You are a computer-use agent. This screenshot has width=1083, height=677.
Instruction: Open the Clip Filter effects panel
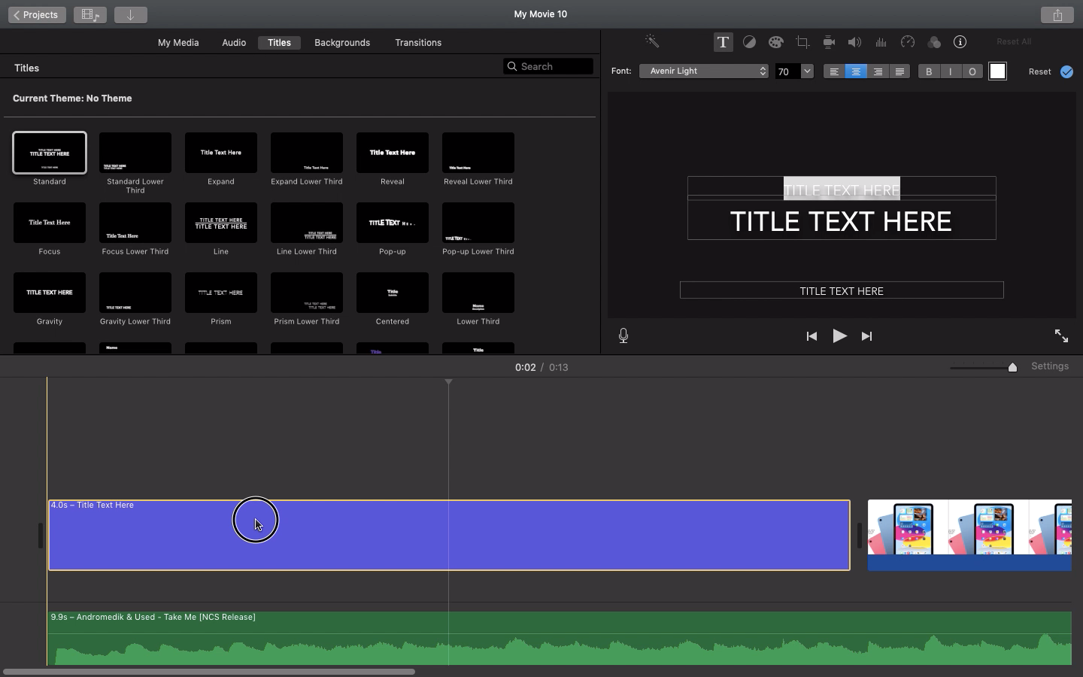(935, 42)
